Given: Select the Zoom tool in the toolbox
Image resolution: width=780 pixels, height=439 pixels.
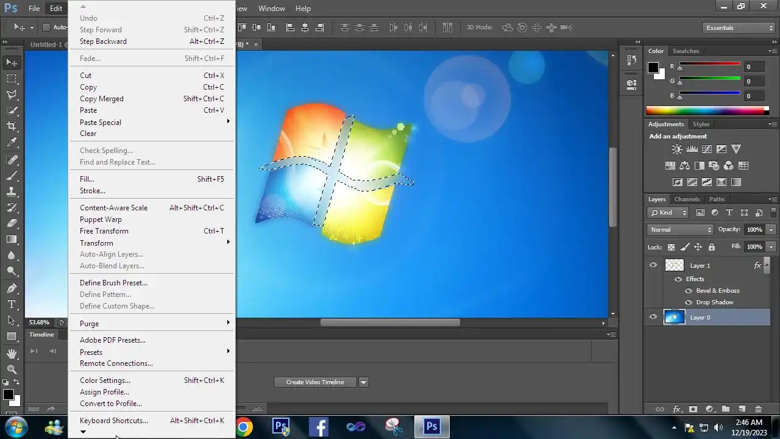Looking at the screenshot, I should click(12, 369).
